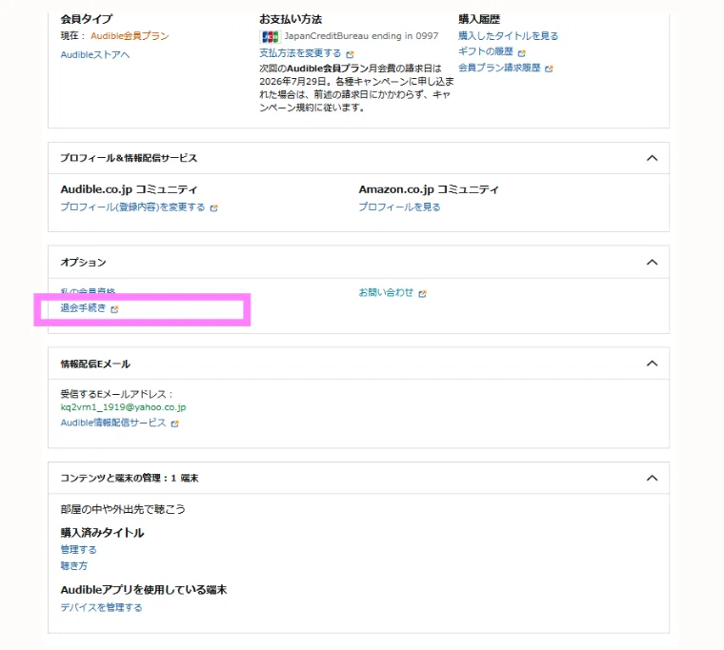Click the 受信するEメールアドレス label
The image size is (724, 650).
pos(116,394)
